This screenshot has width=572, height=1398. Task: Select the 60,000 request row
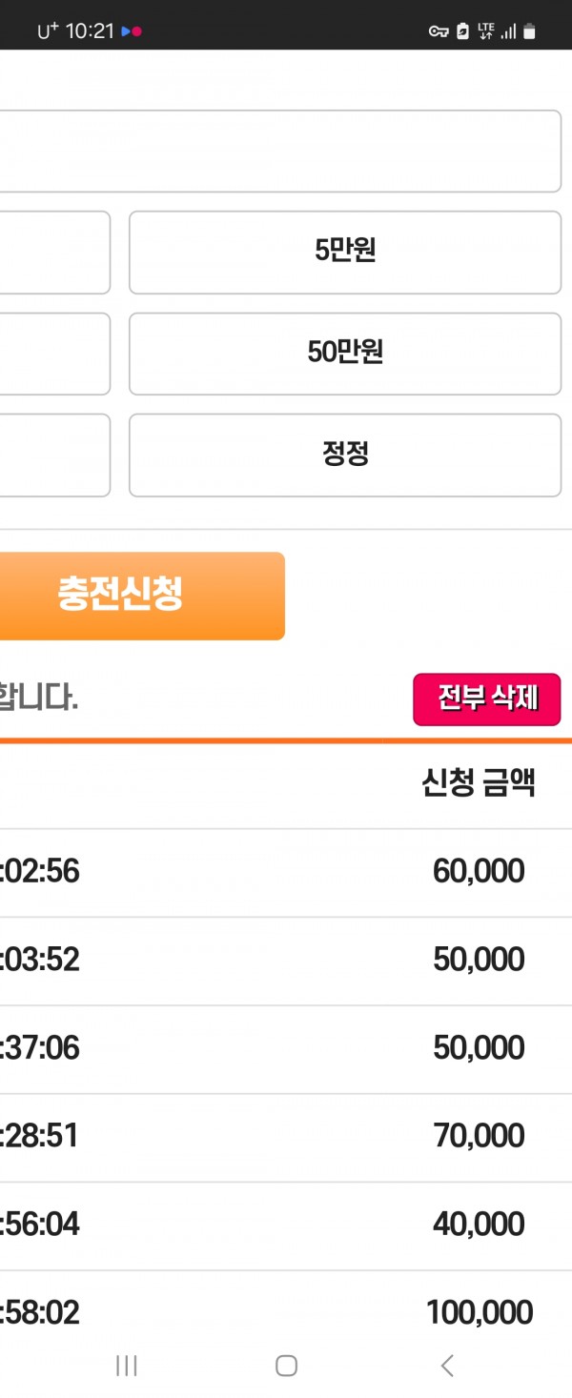click(x=286, y=872)
